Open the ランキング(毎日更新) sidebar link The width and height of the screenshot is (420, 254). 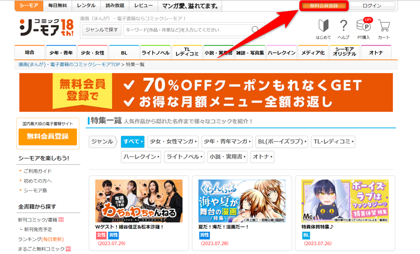pos(41,239)
